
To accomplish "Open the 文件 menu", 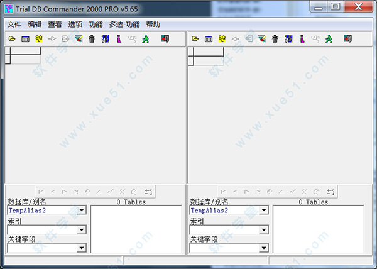I will click(x=14, y=25).
